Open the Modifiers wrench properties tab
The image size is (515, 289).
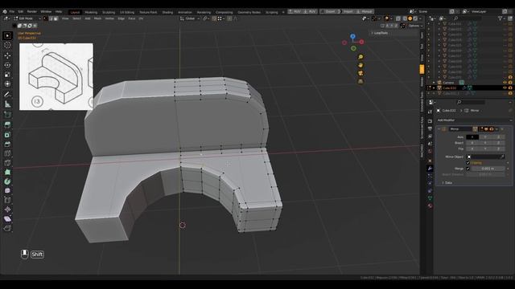pyautogui.click(x=430, y=169)
